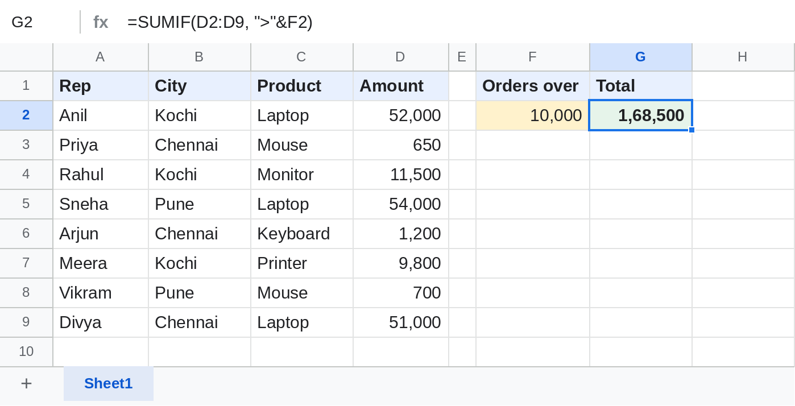Viewport: 795px width, 406px height.
Task: Select row 10 header
Action: coord(26,352)
